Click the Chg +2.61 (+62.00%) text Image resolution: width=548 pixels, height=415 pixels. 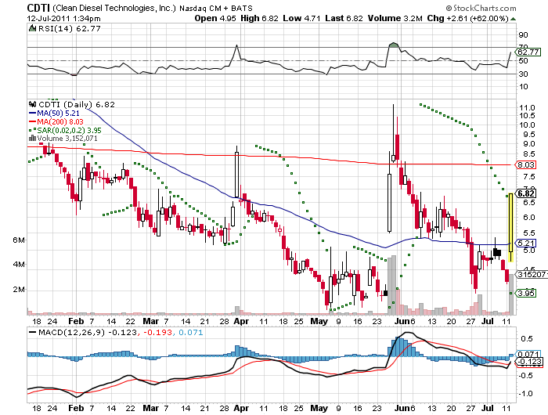[467, 18]
